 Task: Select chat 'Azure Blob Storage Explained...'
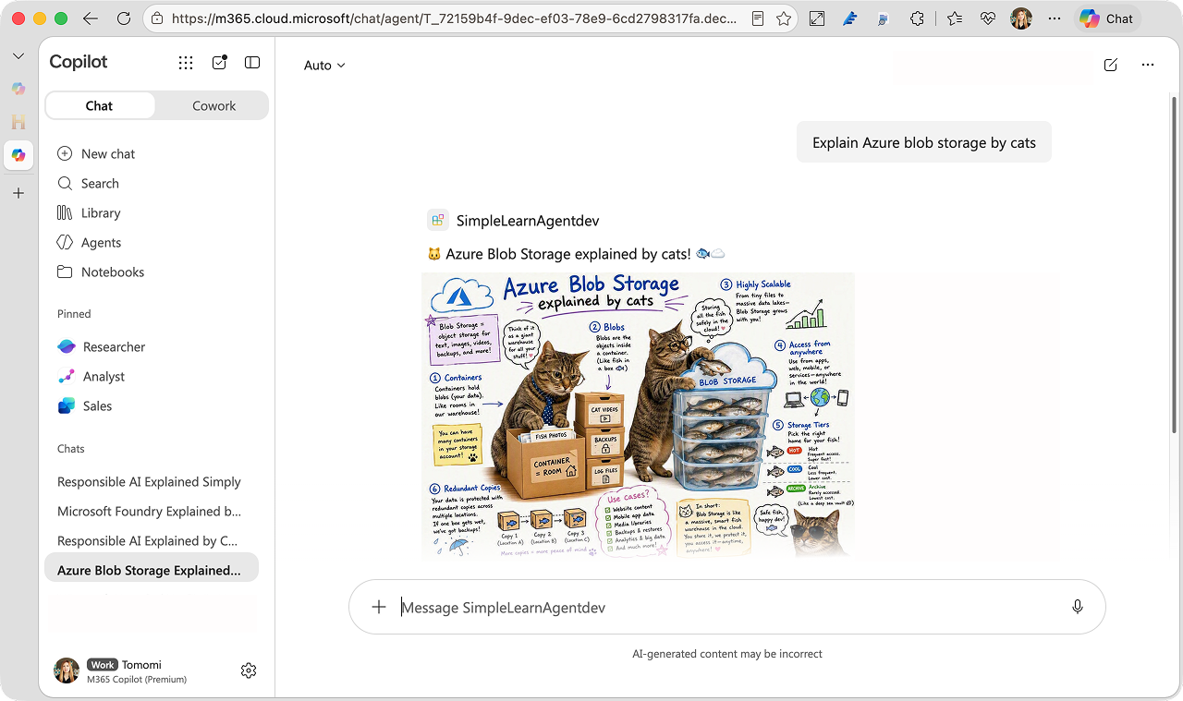152,570
